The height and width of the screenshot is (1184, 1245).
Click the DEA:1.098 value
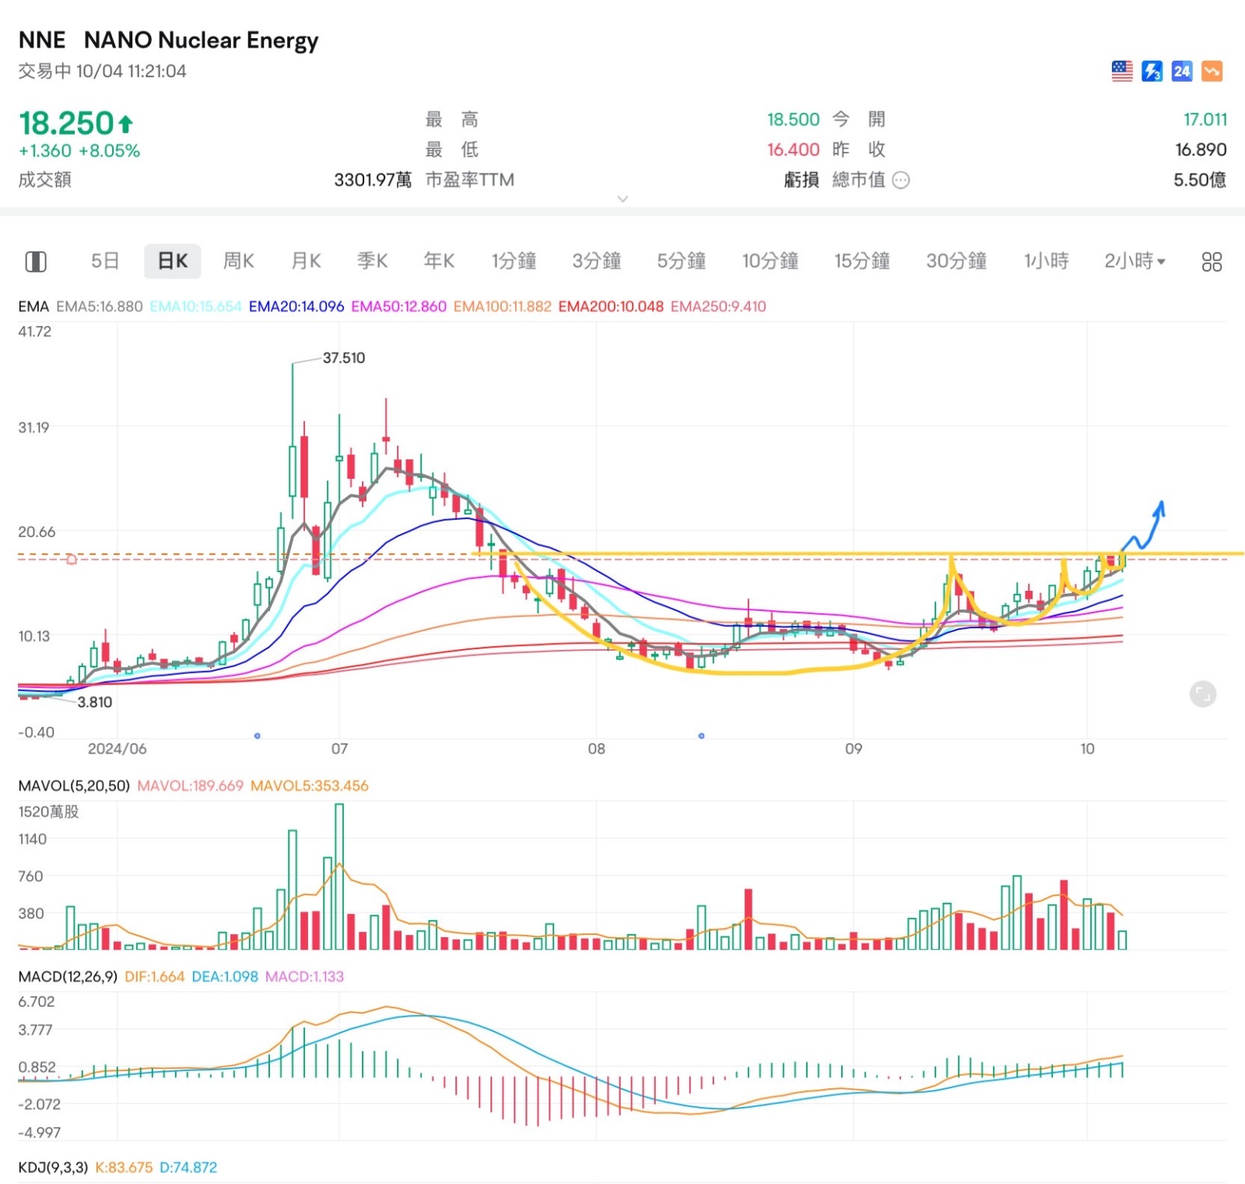224,977
